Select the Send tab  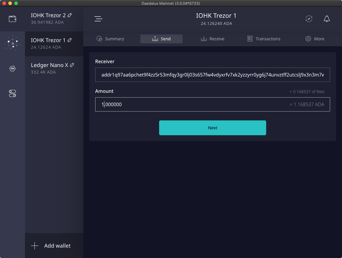(161, 39)
